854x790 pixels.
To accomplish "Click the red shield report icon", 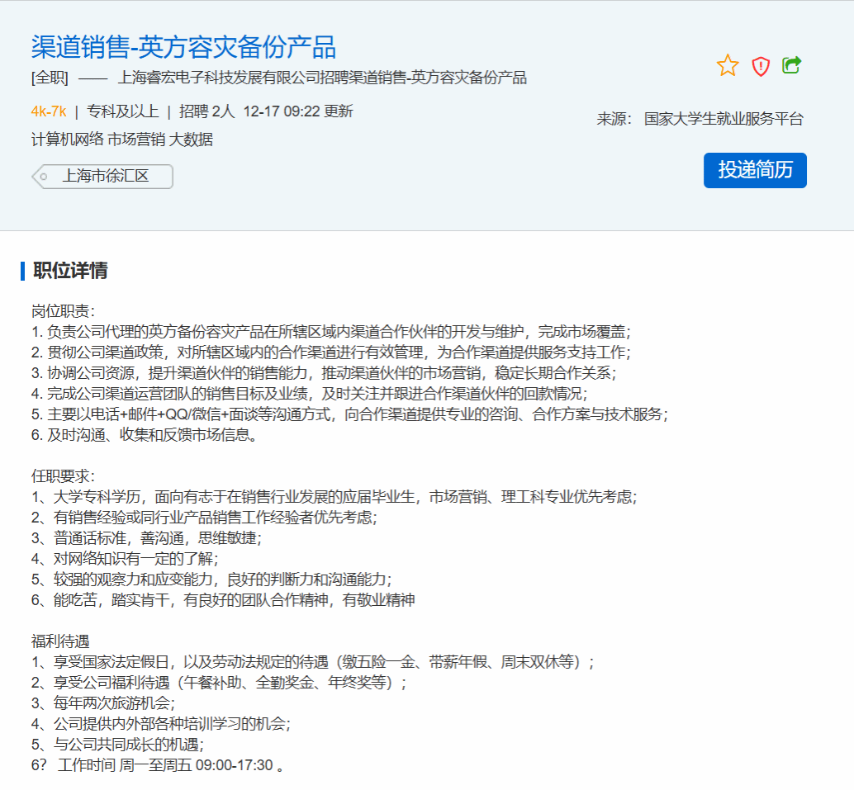I will click(761, 66).
